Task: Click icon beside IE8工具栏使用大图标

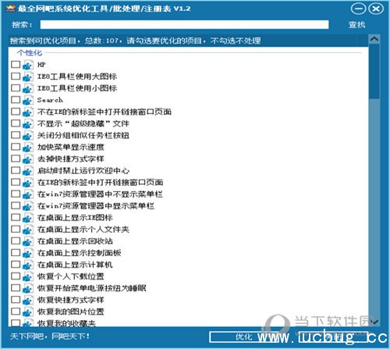Action: [28, 77]
